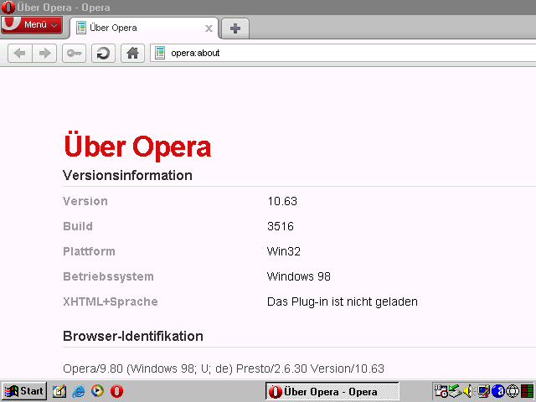Image resolution: width=536 pixels, height=402 pixels.
Task: Open a new tab with plus button
Action: click(235, 28)
